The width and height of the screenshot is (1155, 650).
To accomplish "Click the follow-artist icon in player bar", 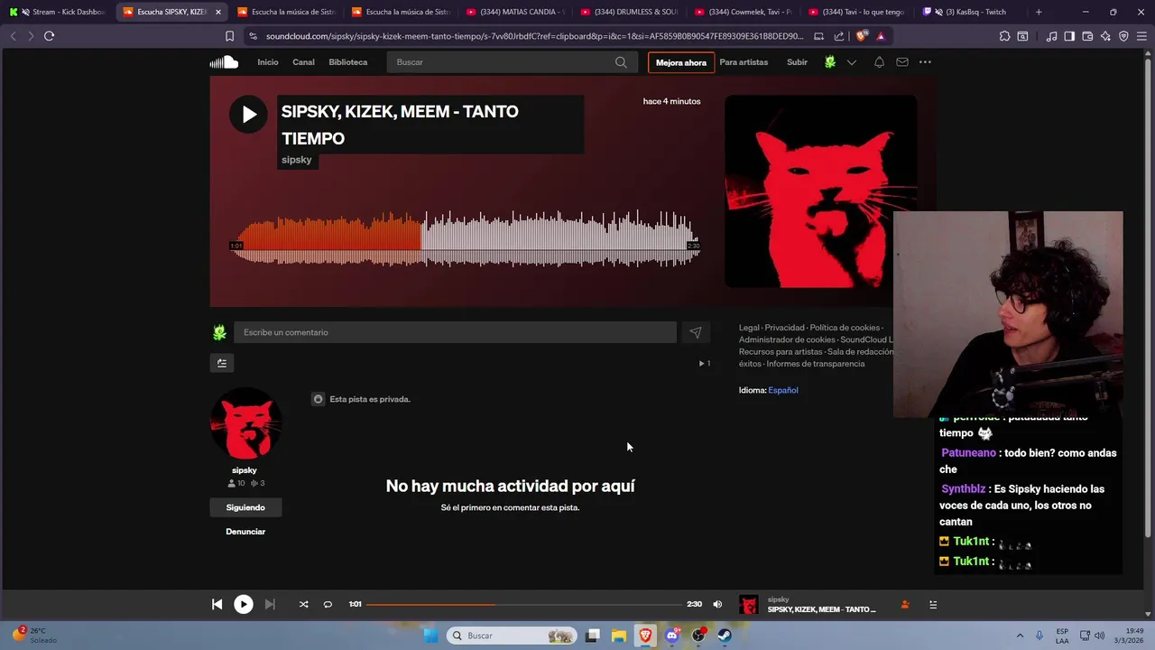I will [905, 605].
